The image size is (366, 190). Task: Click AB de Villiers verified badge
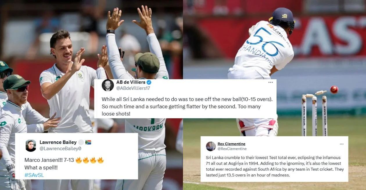click(x=149, y=82)
